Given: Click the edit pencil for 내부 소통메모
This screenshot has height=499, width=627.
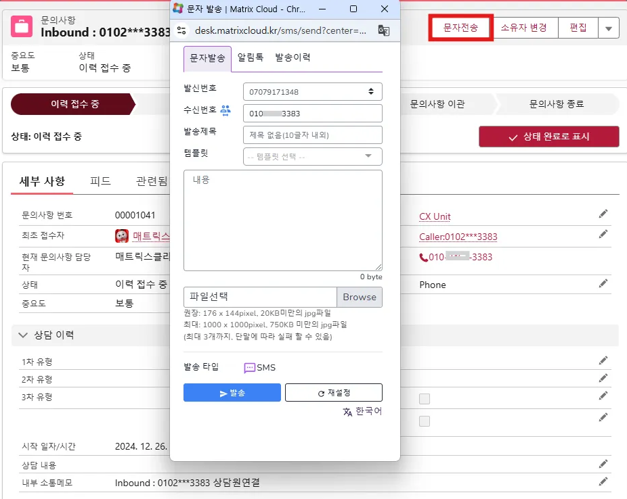Looking at the screenshot, I should [x=603, y=481].
